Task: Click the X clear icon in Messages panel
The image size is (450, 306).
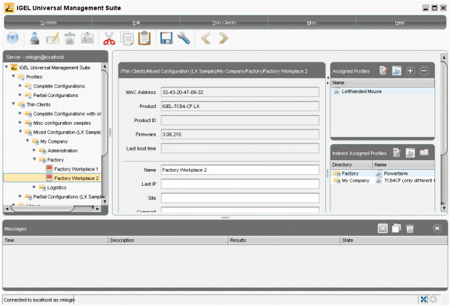Action: click(382, 228)
